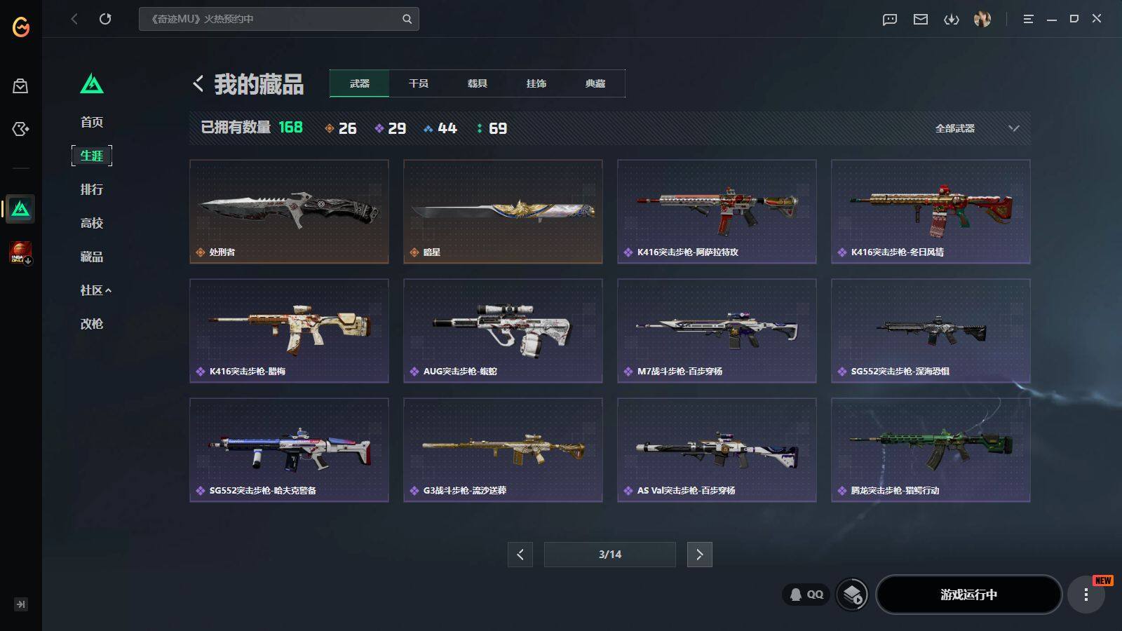Switch to the 干员 tab

(x=419, y=83)
